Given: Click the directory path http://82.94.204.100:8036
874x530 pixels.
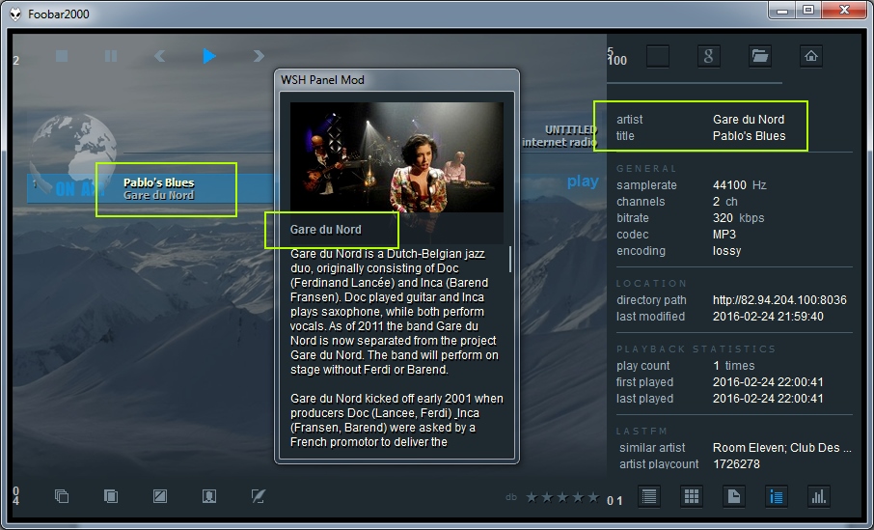Looking at the screenshot, I should click(779, 299).
